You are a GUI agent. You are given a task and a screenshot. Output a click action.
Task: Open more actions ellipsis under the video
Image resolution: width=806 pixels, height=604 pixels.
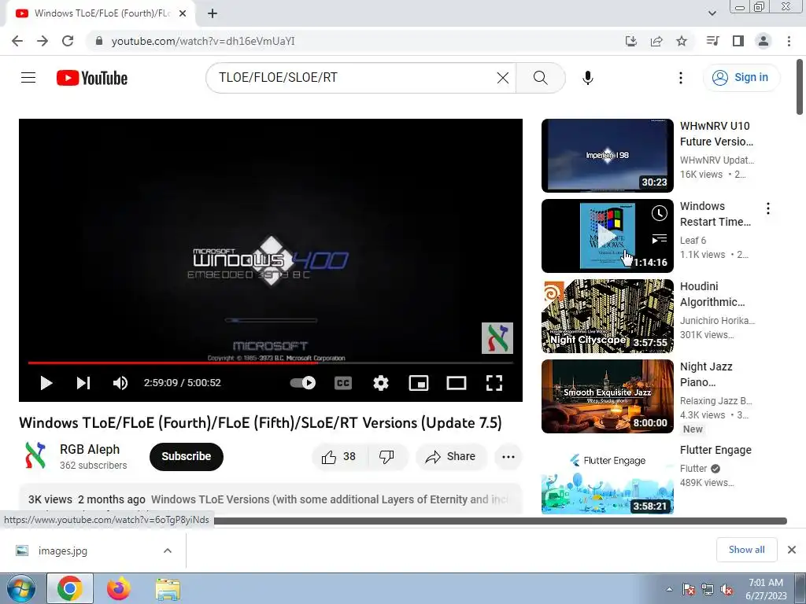pyautogui.click(x=508, y=457)
